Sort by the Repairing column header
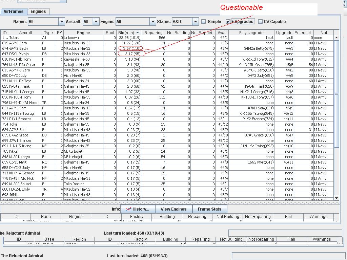This screenshot has height=260, width=347. point(154,33)
